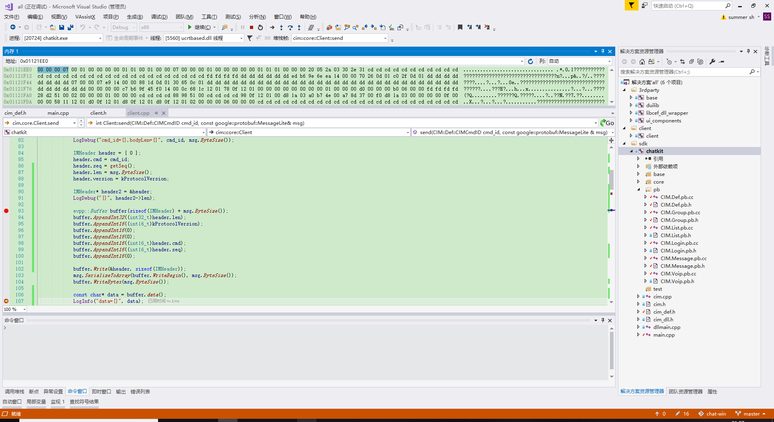Click the Solution Explorer search box
The image size is (774, 422).
689,72
